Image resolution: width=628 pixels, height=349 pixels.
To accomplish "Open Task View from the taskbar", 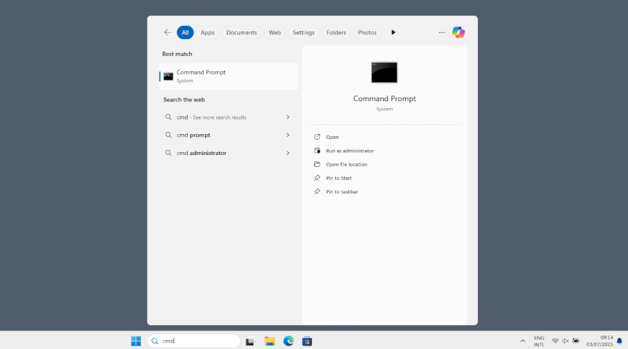I will (250, 341).
